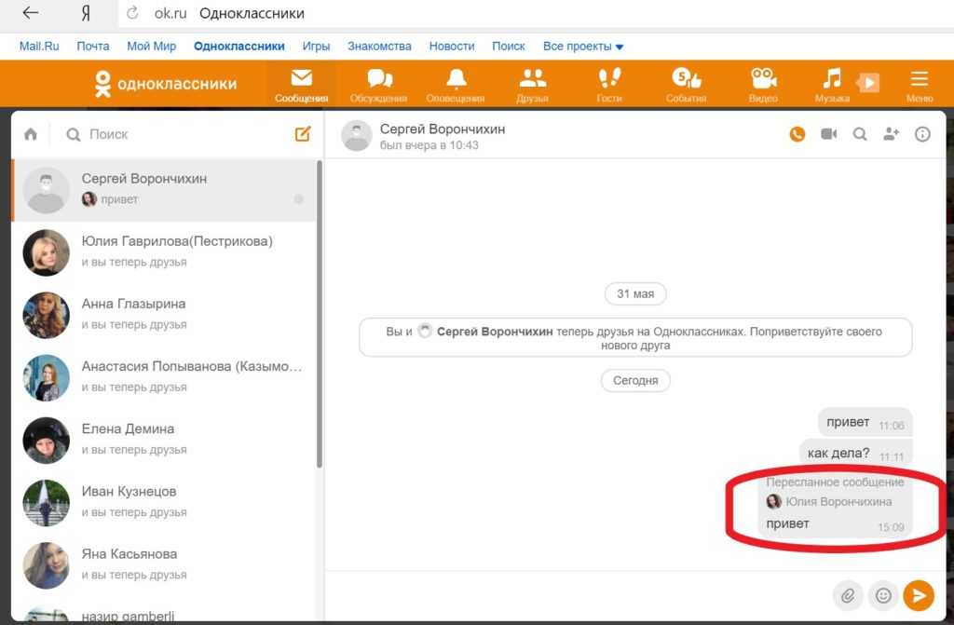
Task: Open chat with Сергей Ворончихин in list
Action: (x=164, y=189)
